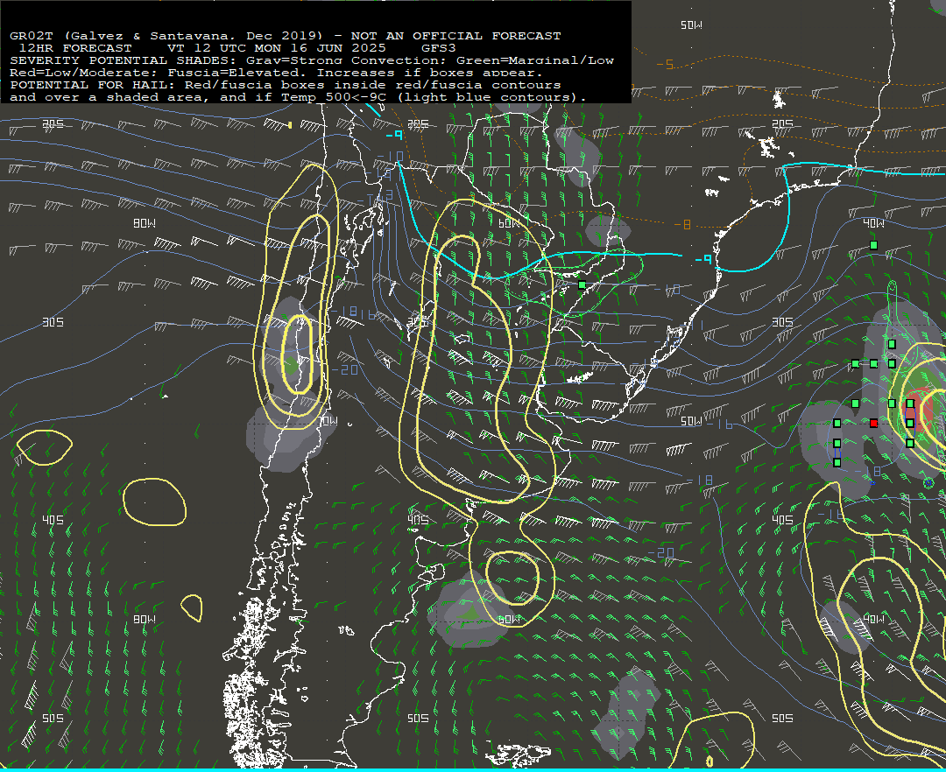Screen dimensions: 946x772
Task: Click the orange '-8' contour label
Action: (x=681, y=224)
